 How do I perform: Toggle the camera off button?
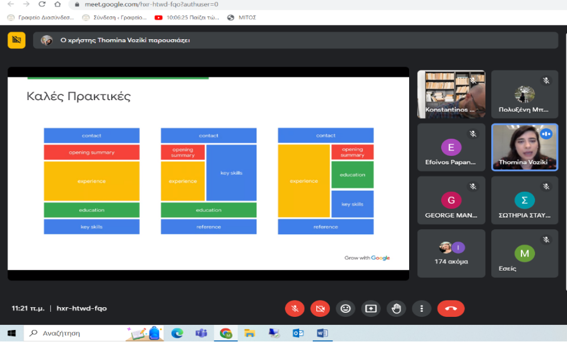pos(320,308)
